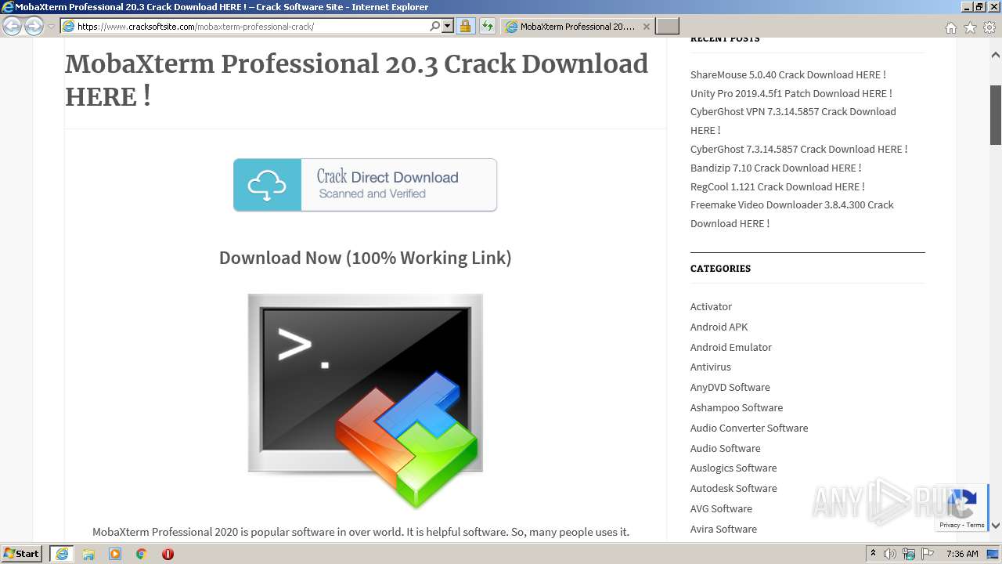Select the MobaXterm Professional browser tab
Screen dimensions: 1002x564
tap(577, 27)
